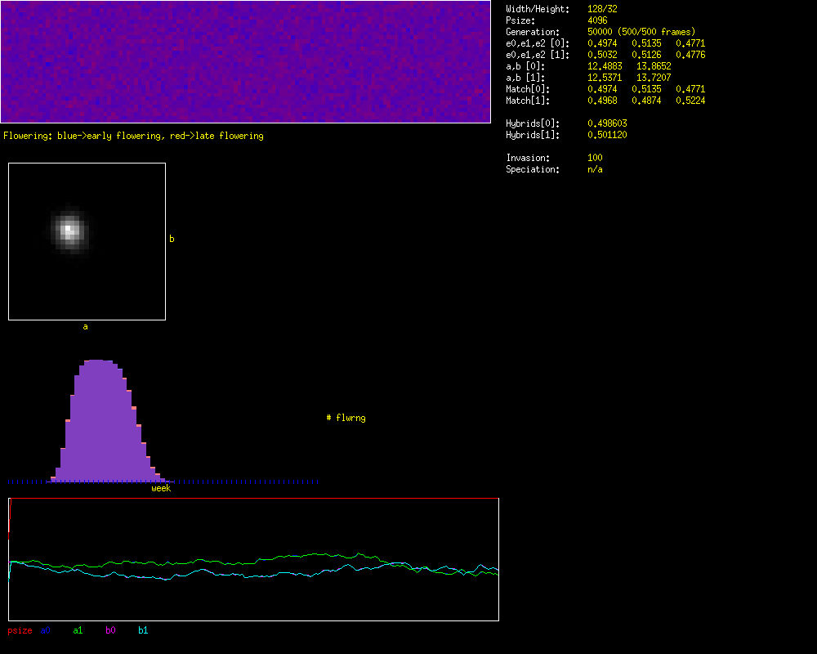Select the "0.501120" hybrids value
The image size is (817, 654).
[x=608, y=136]
